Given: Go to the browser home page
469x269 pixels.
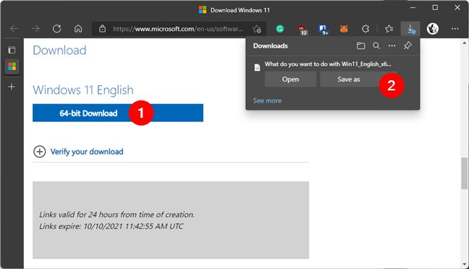Looking at the screenshot, I should [x=78, y=29].
